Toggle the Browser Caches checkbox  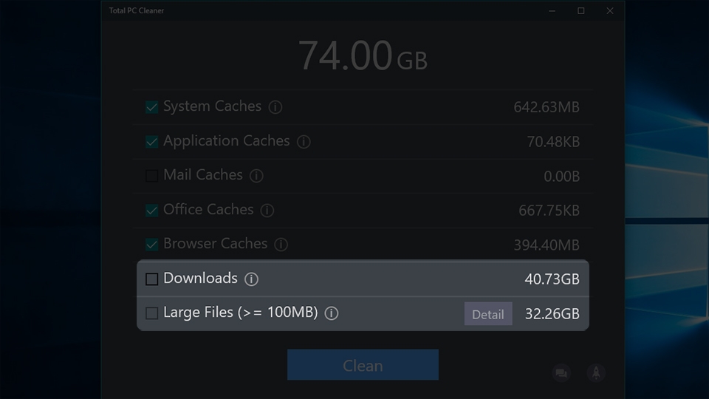152,245
